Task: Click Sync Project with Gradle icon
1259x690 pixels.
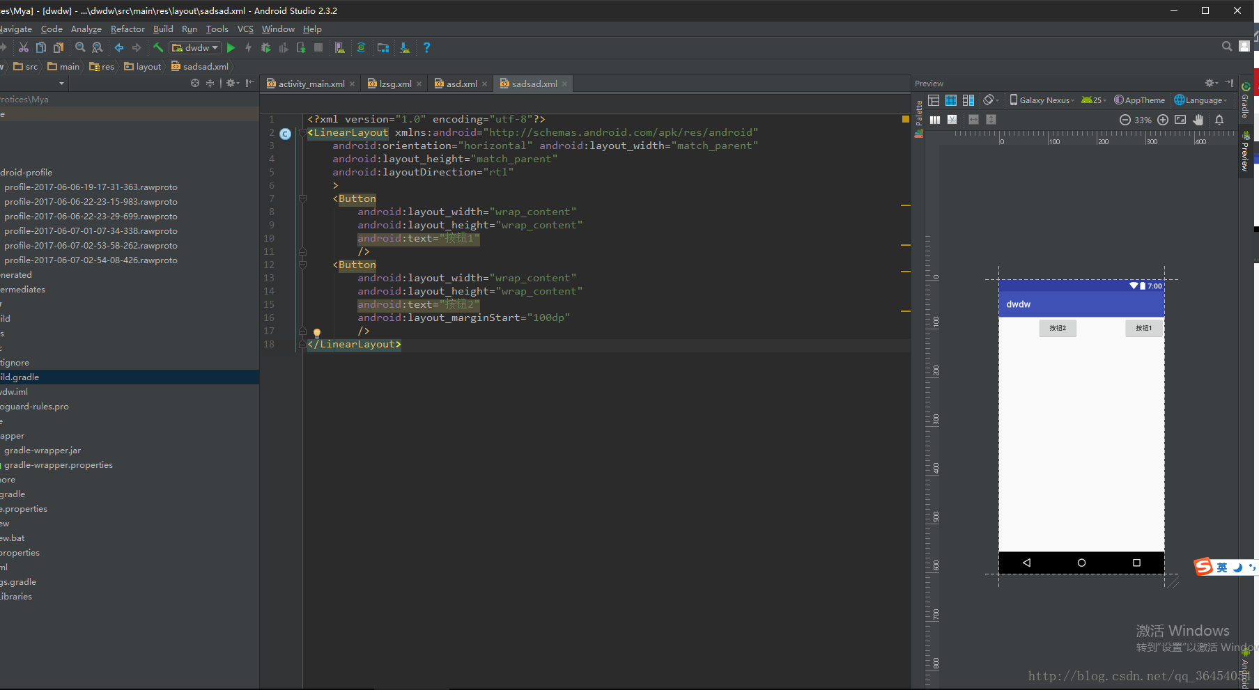Action: 361,47
